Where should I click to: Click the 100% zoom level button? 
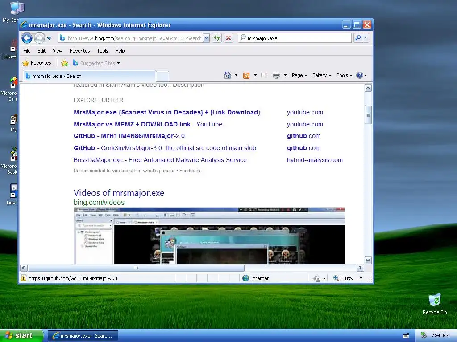[343, 278]
